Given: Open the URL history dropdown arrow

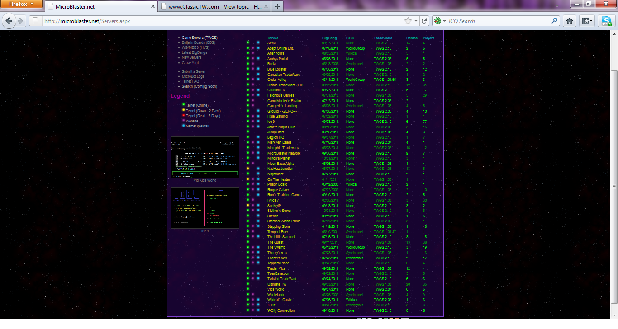Looking at the screenshot, I should tap(416, 21).
